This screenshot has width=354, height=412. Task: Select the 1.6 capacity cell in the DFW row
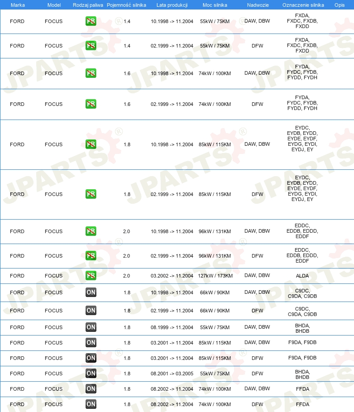click(x=127, y=104)
